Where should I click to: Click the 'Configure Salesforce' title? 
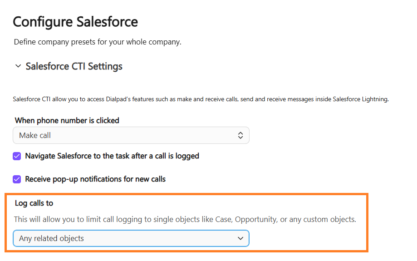(75, 22)
